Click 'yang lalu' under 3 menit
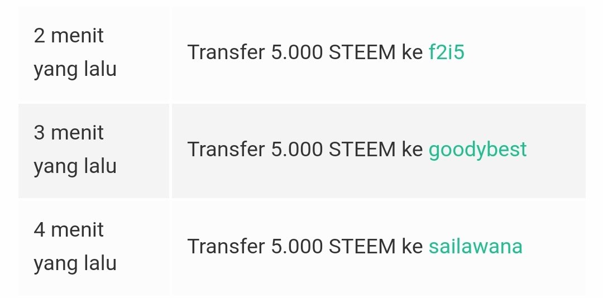The image size is (603, 298). pos(75,167)
